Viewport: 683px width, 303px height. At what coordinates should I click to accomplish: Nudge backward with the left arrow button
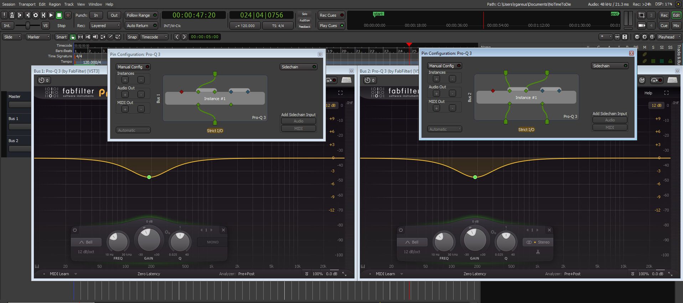(x=177, y=37)
